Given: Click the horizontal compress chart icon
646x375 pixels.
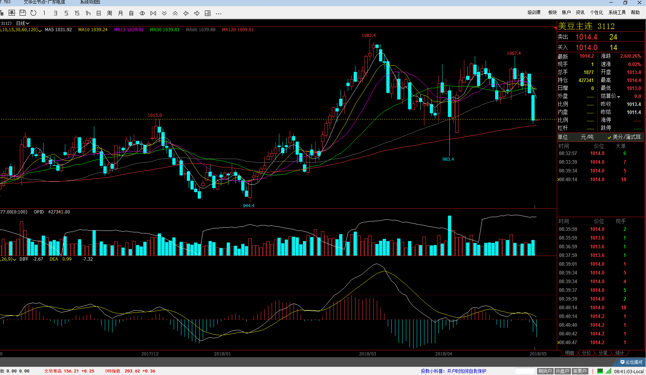Looking at the screenshot, I should (153, 13).
